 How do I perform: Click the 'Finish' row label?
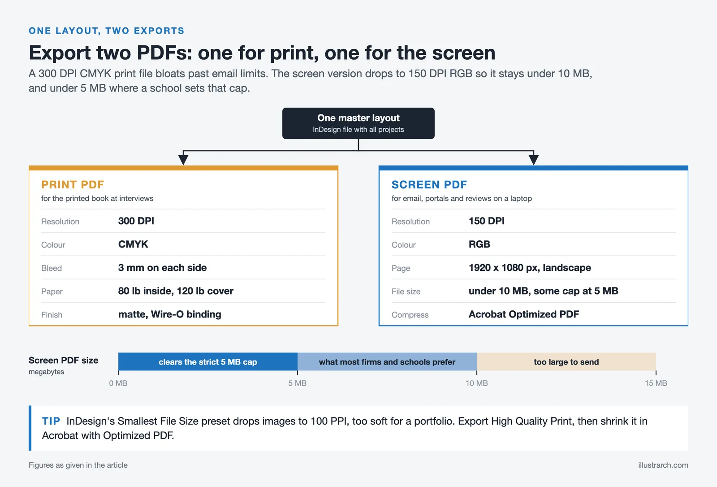[x=52, y=315]
